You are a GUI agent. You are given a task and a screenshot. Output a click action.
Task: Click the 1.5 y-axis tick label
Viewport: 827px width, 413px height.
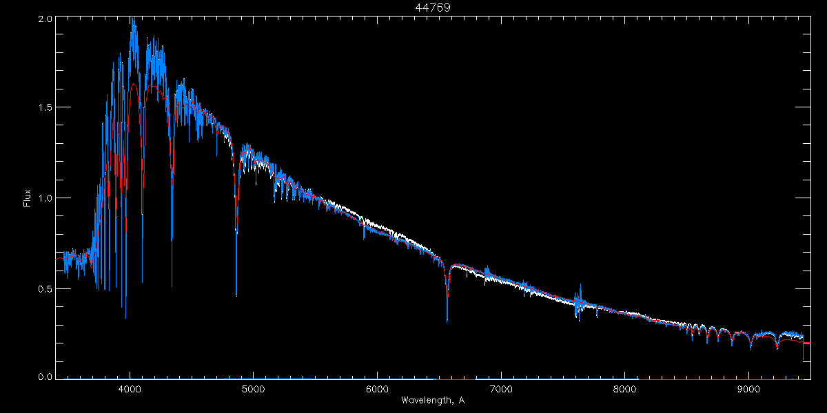coord(43,108)
